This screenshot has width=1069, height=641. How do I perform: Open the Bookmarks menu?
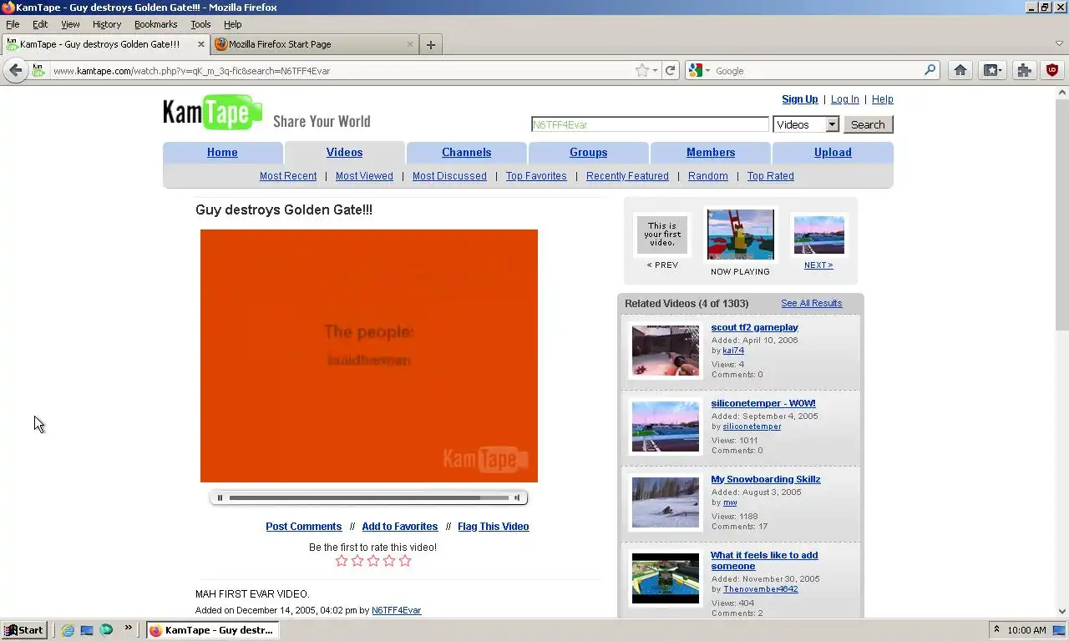(x=156, y=24)
